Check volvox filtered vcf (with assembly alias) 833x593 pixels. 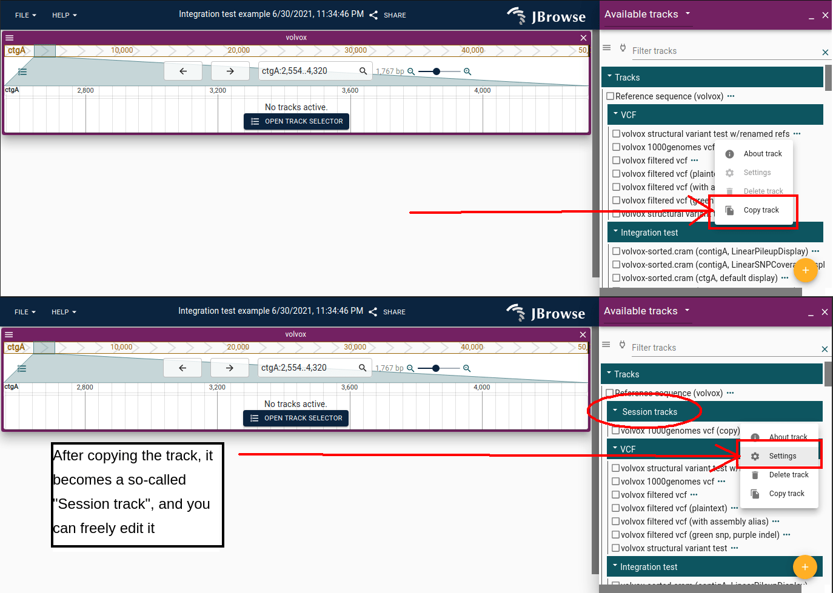point(615,522)
